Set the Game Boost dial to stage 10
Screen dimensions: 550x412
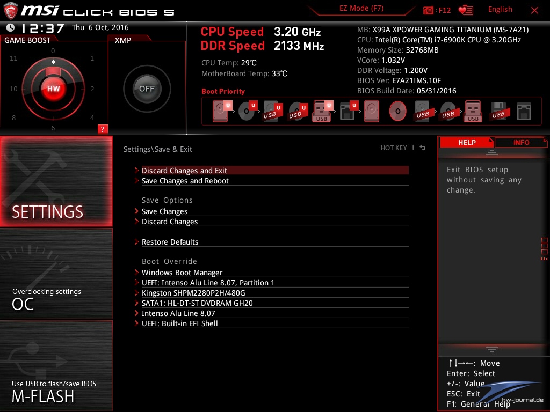(x=13, y=89)
